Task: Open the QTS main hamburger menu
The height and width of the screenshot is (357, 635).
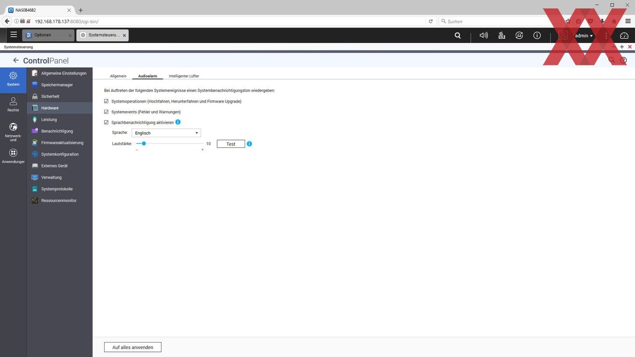Action: (14, 35)
